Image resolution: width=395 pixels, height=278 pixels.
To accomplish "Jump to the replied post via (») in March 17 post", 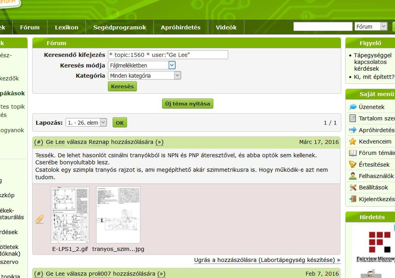I will [160, 142].
